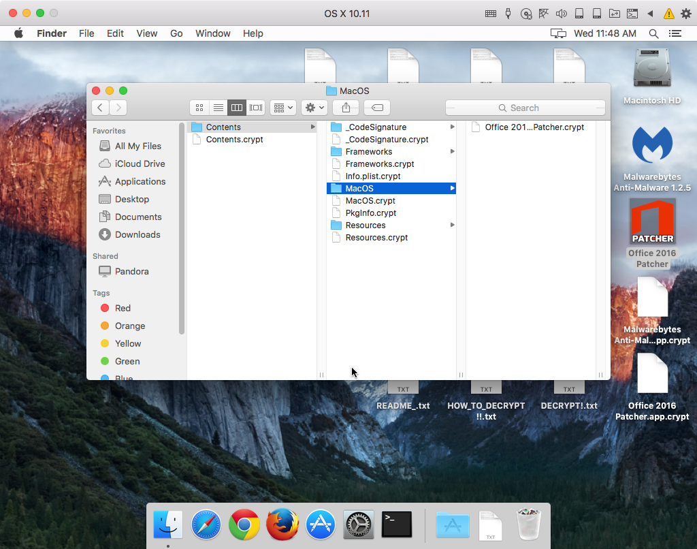Open the displays menu bar icon
Screen dimensions: 697x549
[x=558, y=34]
